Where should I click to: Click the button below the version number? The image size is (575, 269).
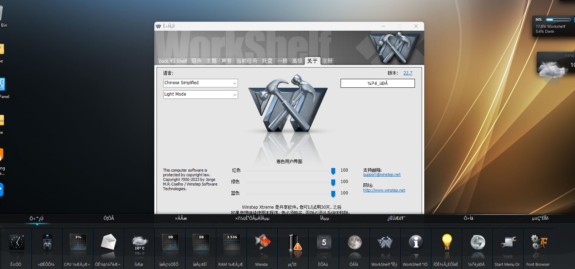(377, 83)
